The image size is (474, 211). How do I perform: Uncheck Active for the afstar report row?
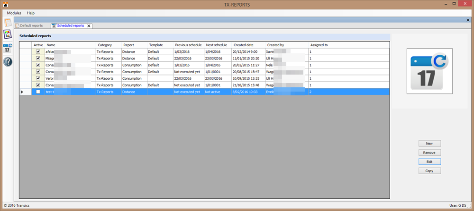point(38,51)
